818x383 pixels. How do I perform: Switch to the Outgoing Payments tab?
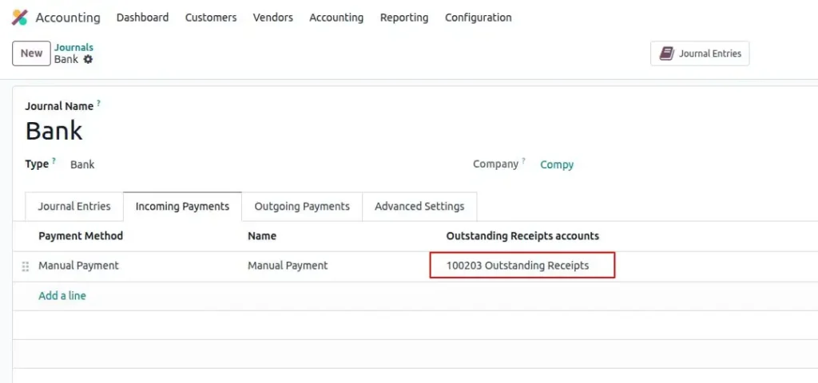coord(302,207)
